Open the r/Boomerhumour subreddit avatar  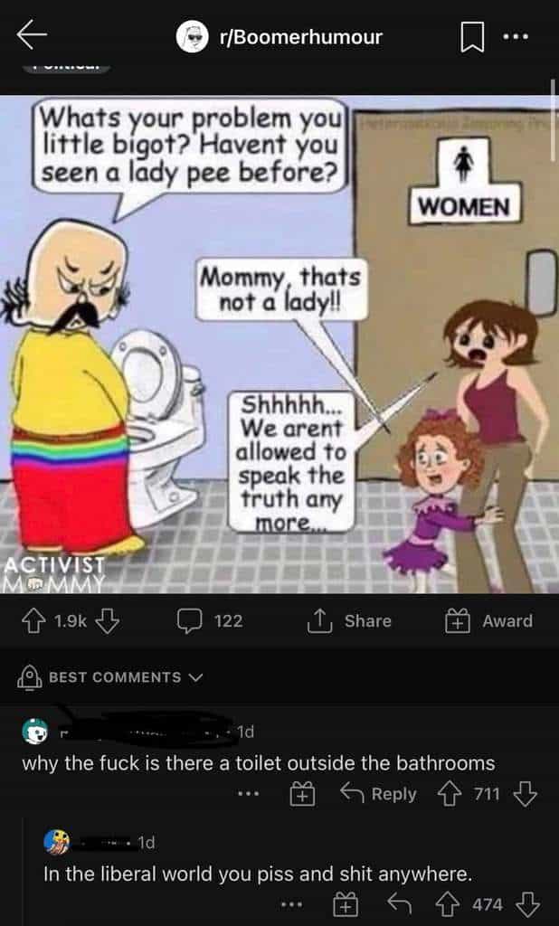(x=192, y=37)
